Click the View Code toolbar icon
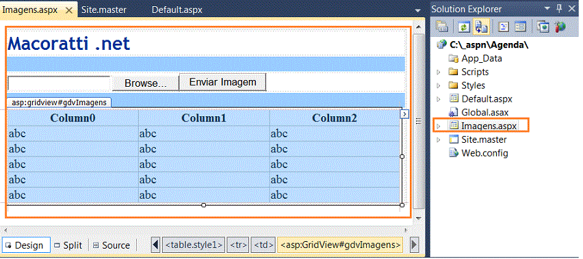 [x=504, y=27]
